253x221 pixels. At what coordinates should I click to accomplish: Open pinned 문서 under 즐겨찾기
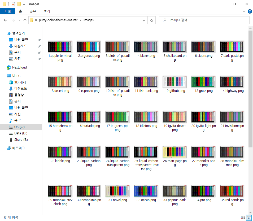(x=17, y=52)
